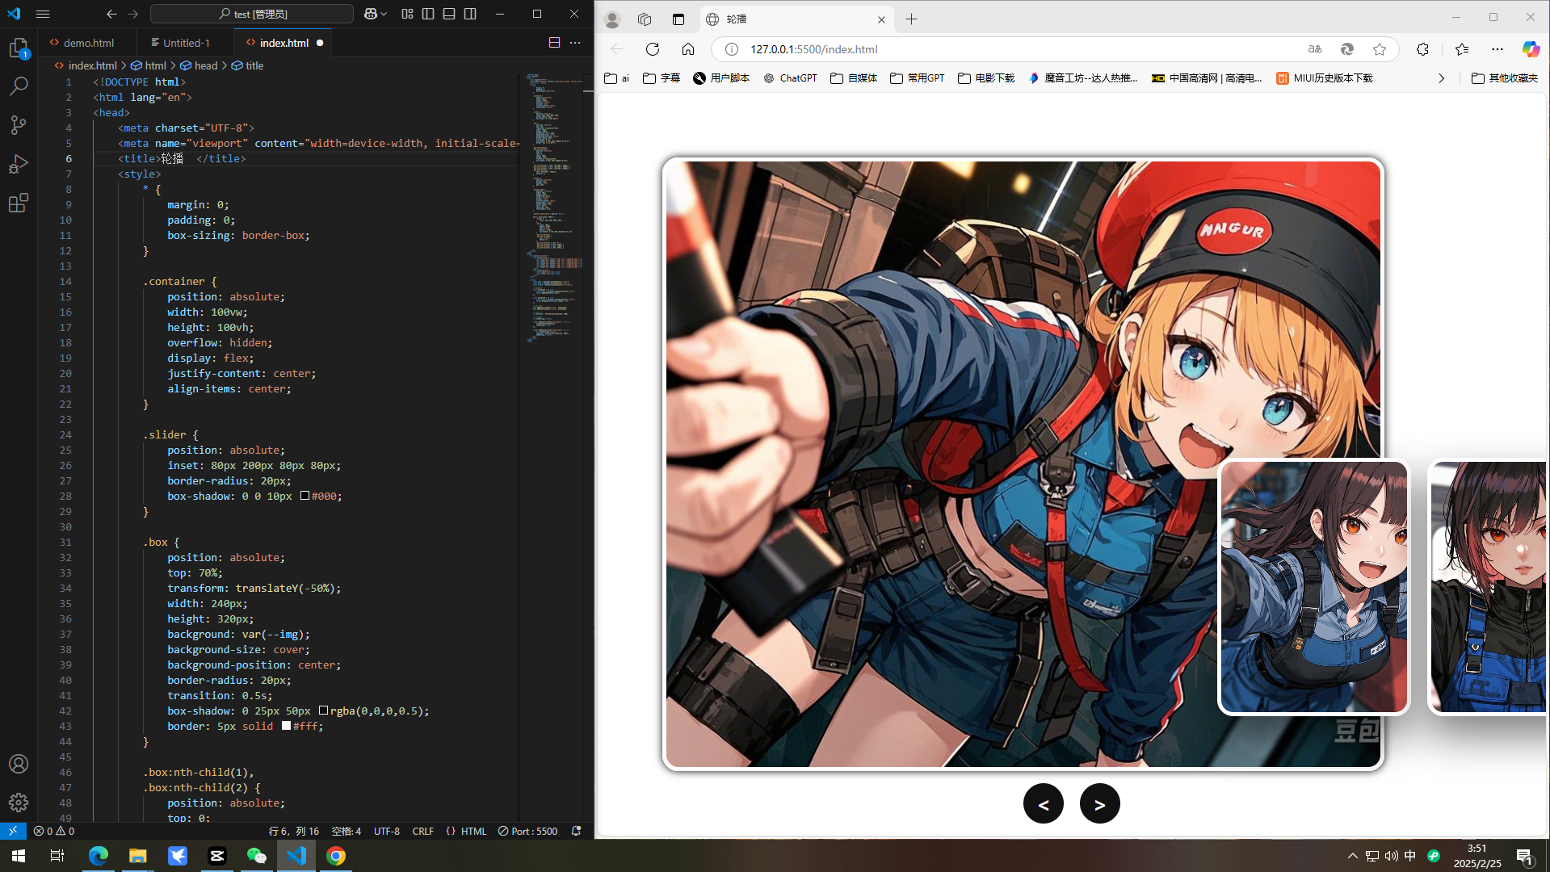Viewport: 1550px width, 872px height.
Task: Click the Live Server Port: 5500 status
Action: 527,831
